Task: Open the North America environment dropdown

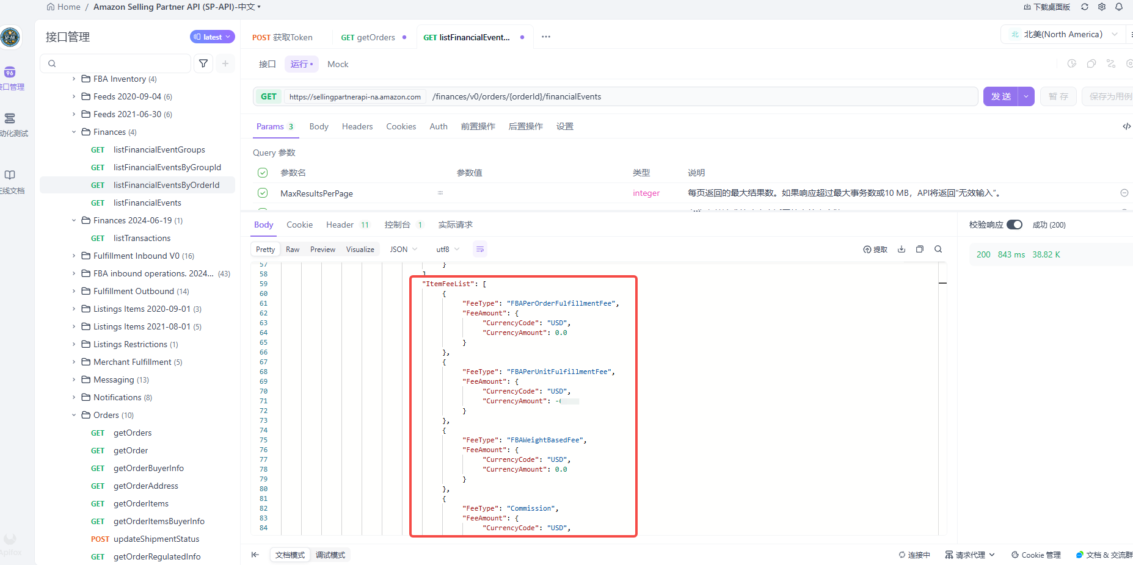Action: click(x=1063, y=34)
